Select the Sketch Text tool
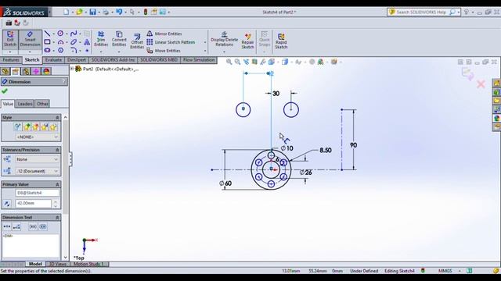501x281 pixels. coord(87,42)
